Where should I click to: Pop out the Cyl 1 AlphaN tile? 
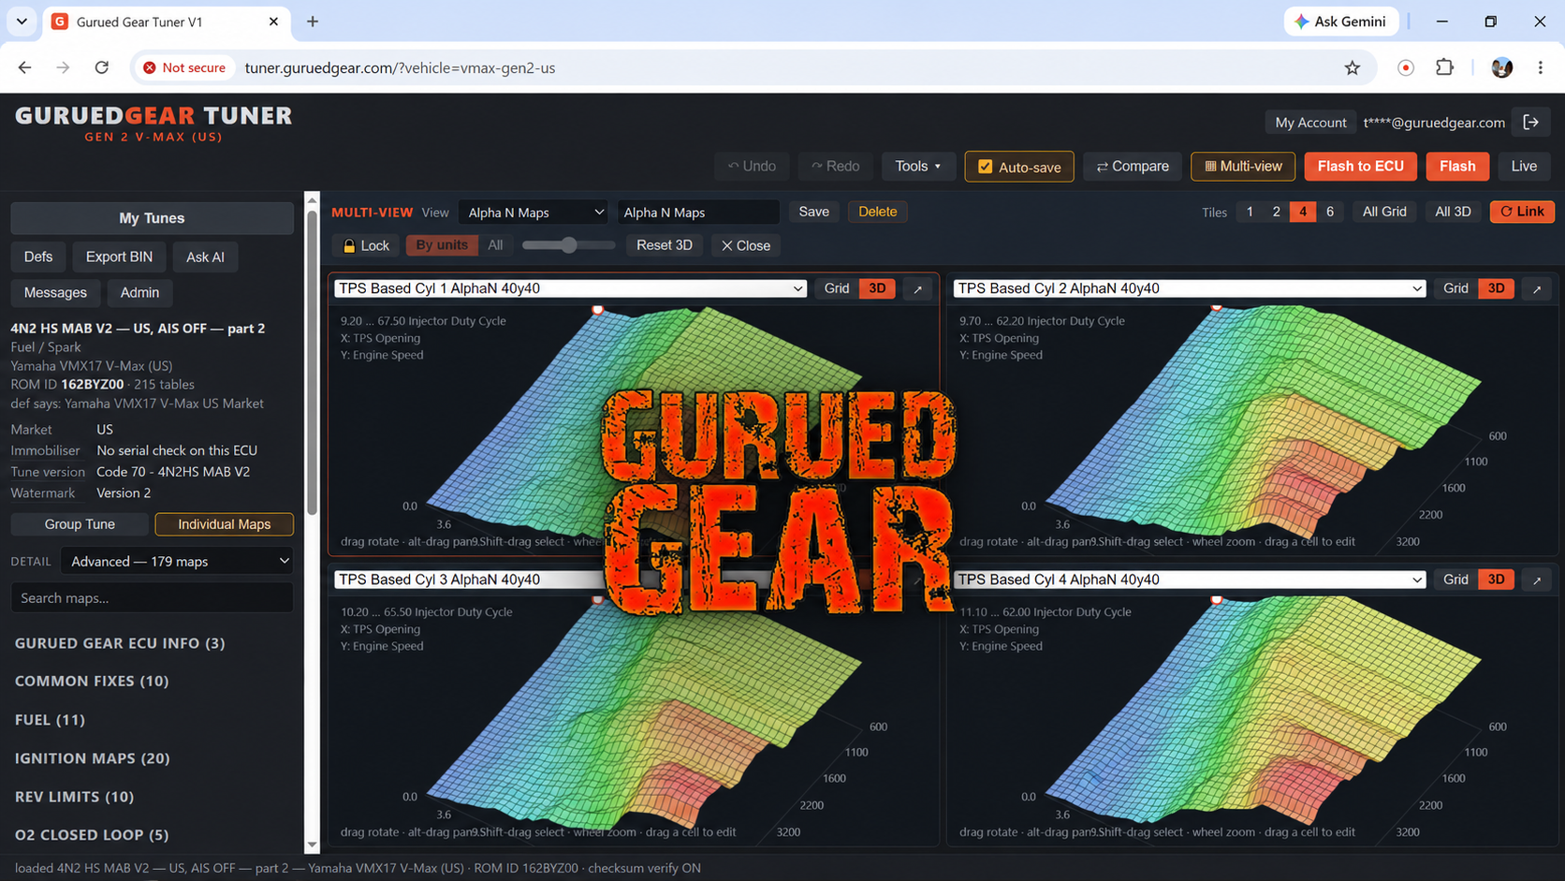pyautogui.click(x=918, y=288)
